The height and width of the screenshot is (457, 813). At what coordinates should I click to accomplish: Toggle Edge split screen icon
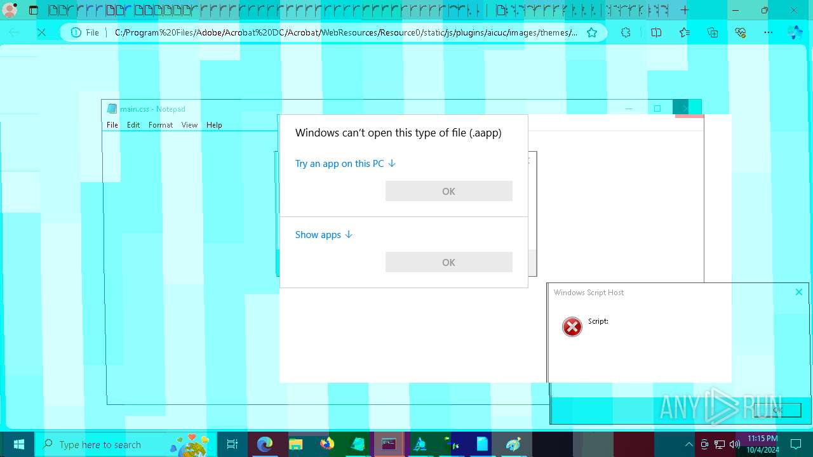click(656, 32)
